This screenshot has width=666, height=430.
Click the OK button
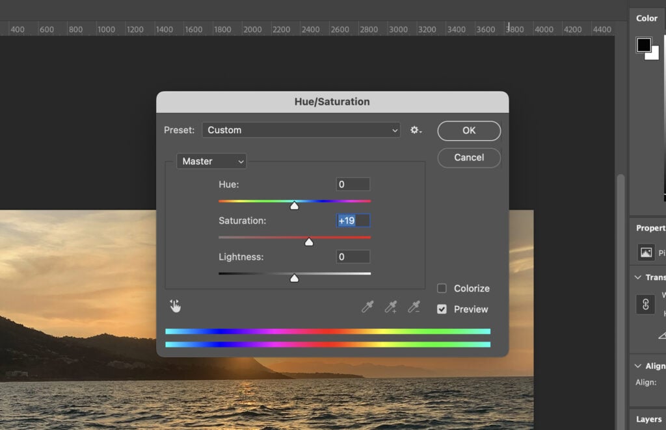[x=468, y=131]
